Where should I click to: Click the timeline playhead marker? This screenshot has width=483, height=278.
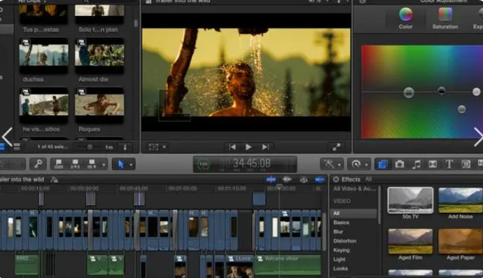[x=279, y=186]
